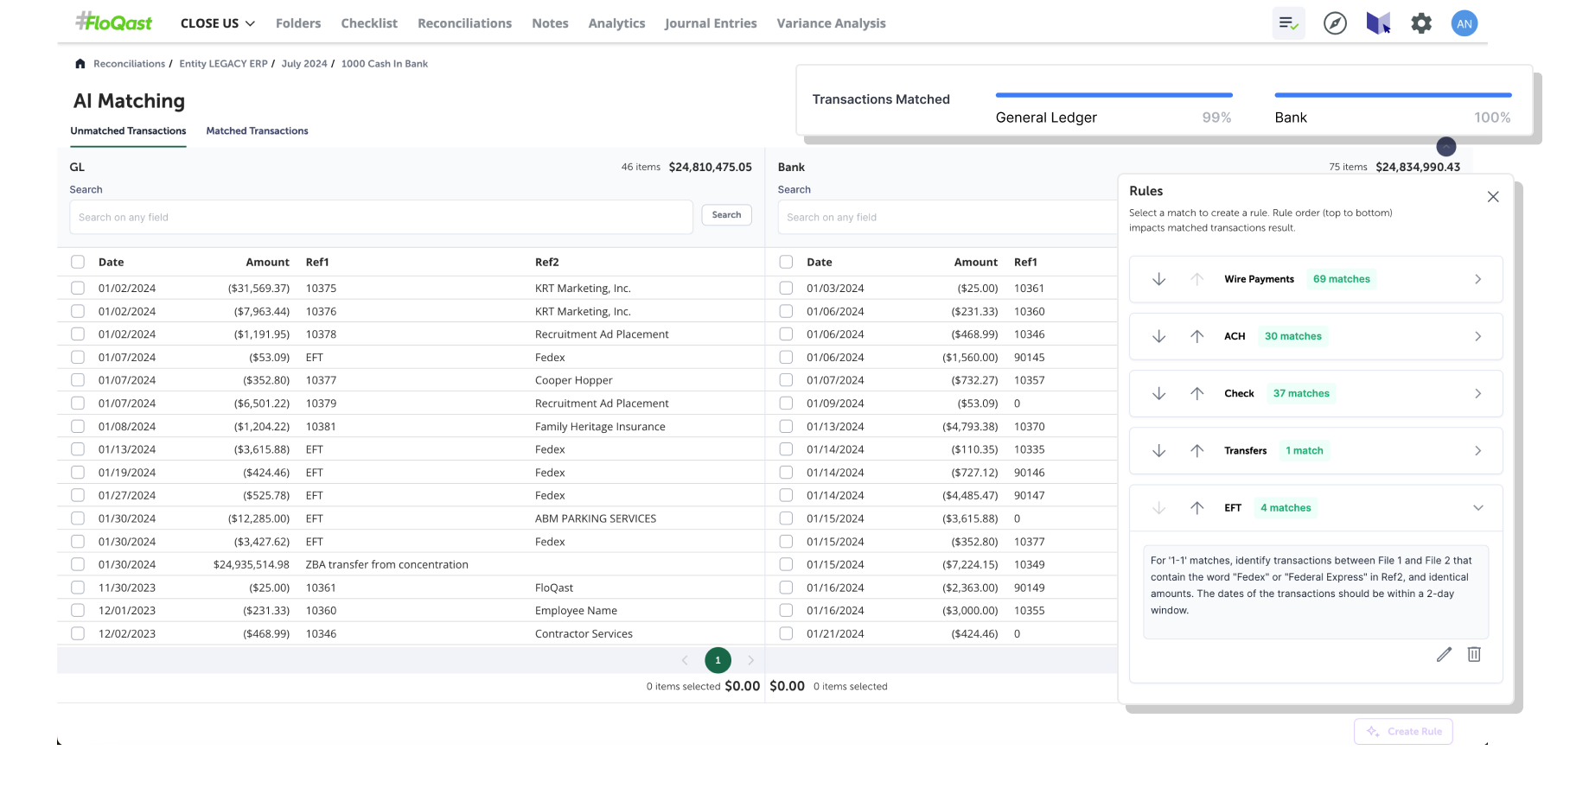Image resolution: width=1589 pixels, height=788 pixels.
Task: Check Bank row with Ref1 10370
Action: [786, 426]
